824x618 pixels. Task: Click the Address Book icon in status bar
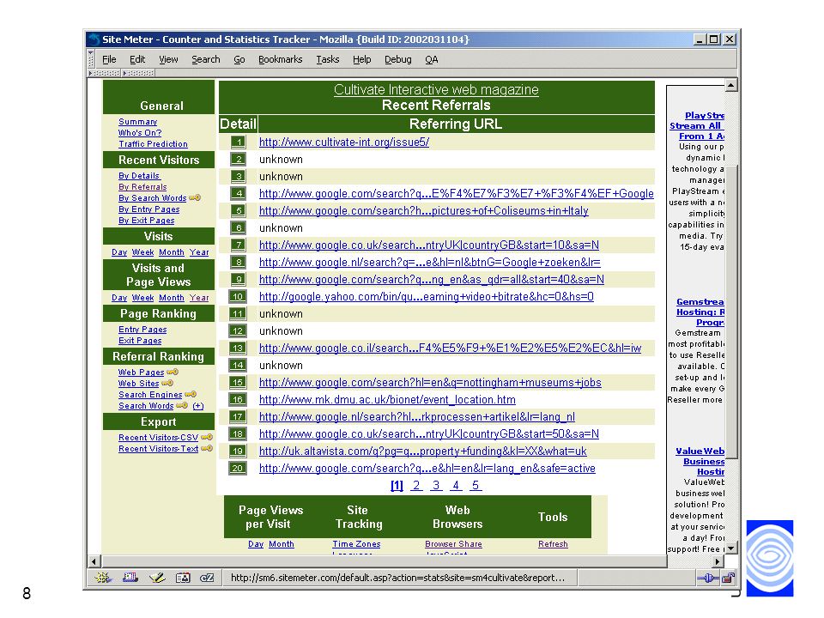click(183, 578)
